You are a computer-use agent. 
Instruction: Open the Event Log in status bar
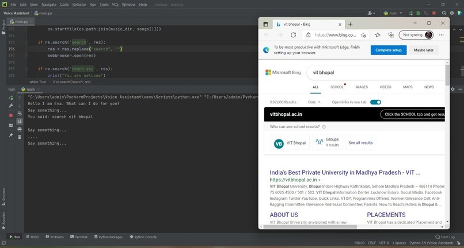[445, 237]
